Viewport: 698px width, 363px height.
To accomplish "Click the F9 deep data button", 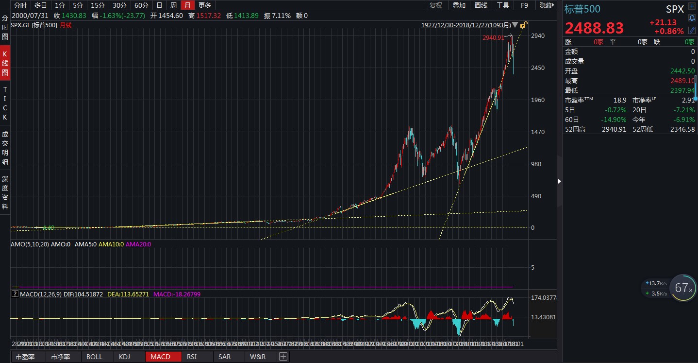I will [x=524, y=5].
